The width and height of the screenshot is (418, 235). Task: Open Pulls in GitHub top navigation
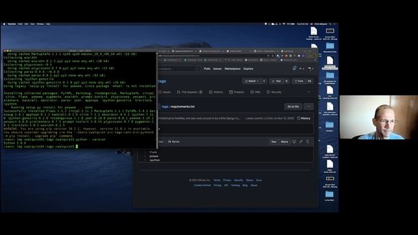click(207, 69)
